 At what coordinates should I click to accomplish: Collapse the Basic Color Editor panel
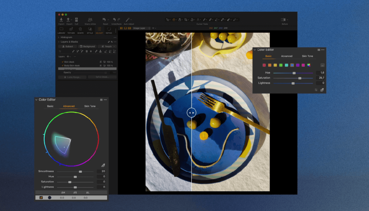255,50
